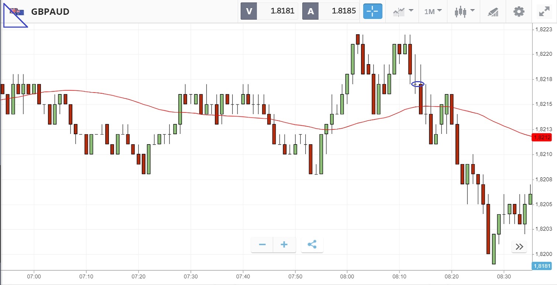Image resolution: width=557 pixels, height=285 pixels.
Task: Click the V sell price 1.8181 button
Action: coord(269,11)
